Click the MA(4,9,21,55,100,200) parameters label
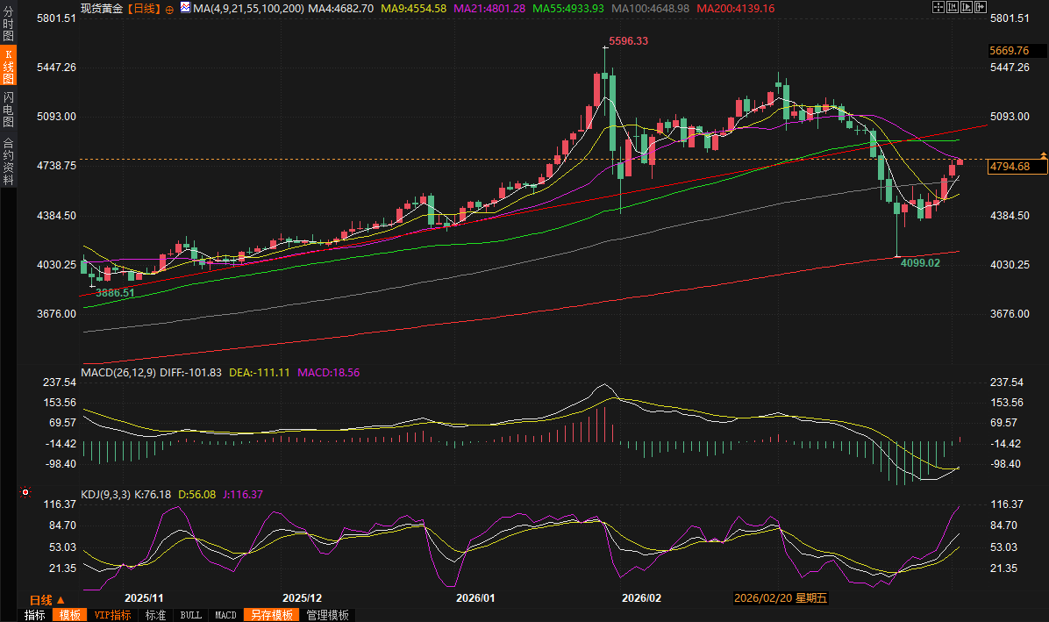 click(x=248, y=9)
